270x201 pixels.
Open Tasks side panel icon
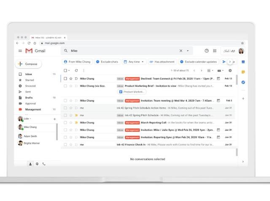click(x=243, y=82)
